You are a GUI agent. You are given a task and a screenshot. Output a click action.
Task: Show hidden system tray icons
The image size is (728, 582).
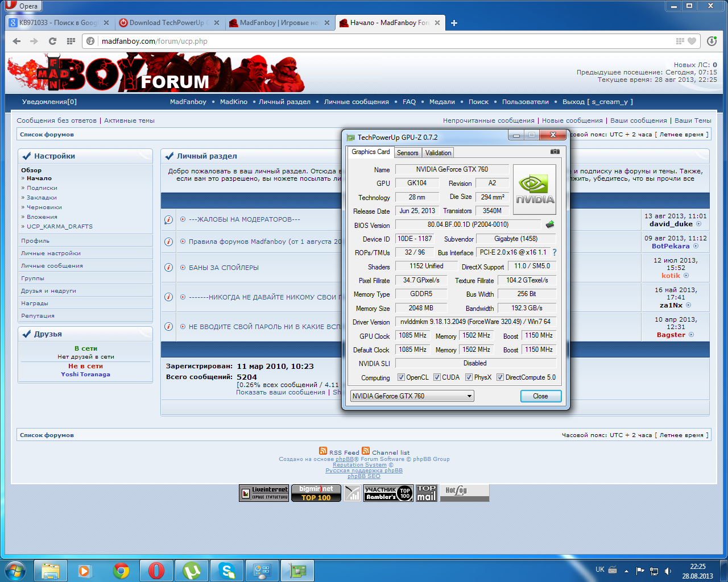pyautogui.click(x=626, y=571)
